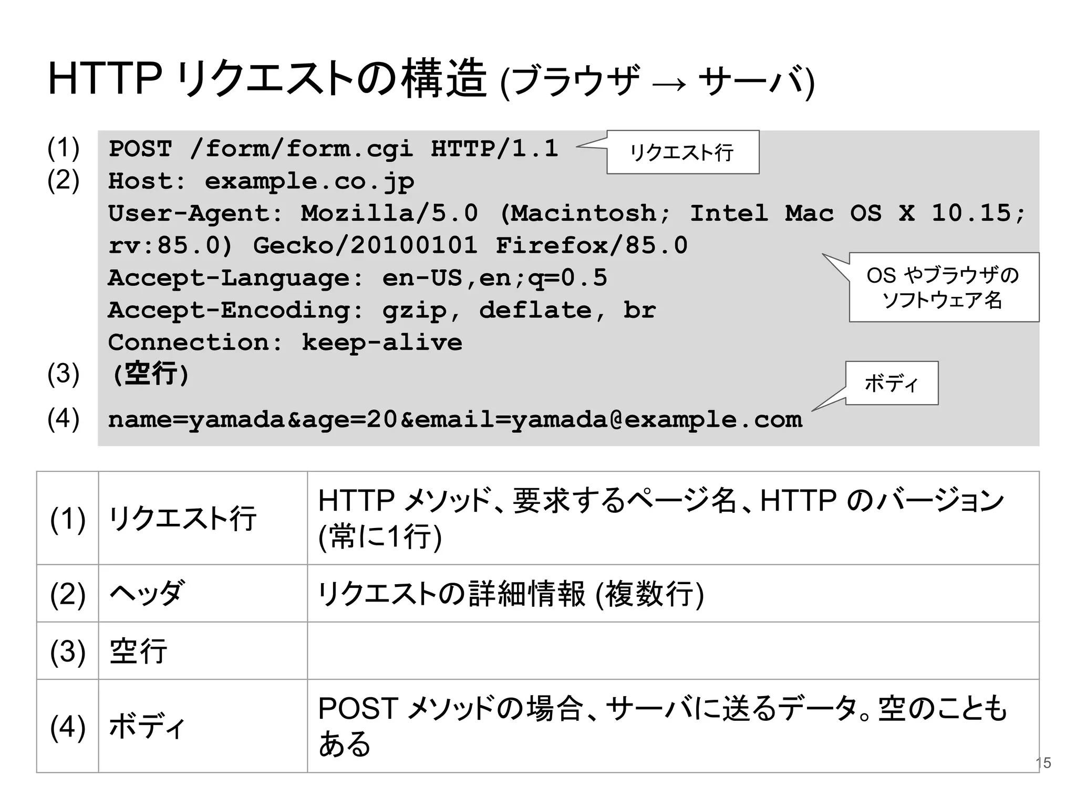1076x807 pixels.
Task: Click the 'User-Agent: Mozilla/5.0' line
Action: click(x=566, y=213)
